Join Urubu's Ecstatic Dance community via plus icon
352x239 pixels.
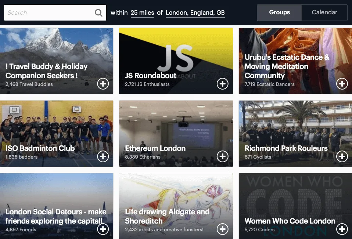pyautogui.click(x=342, y=84)
